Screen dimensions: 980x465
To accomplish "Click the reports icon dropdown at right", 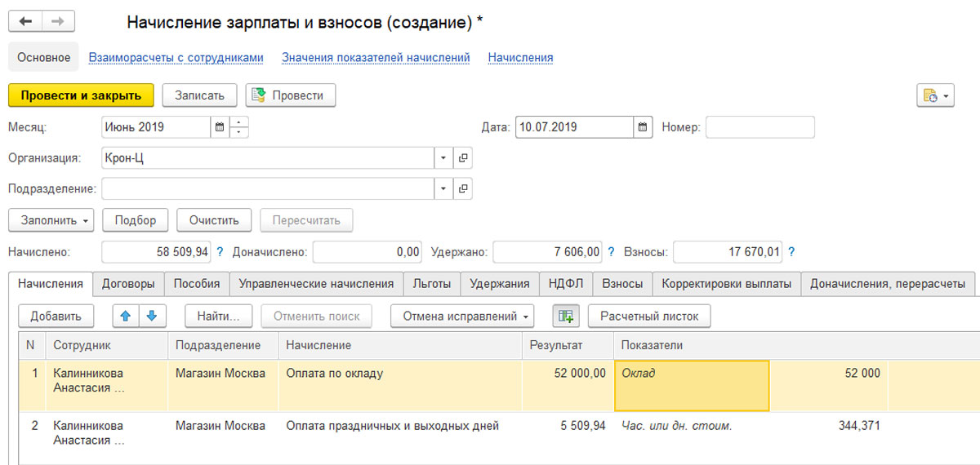I will [x=935, y=95].
